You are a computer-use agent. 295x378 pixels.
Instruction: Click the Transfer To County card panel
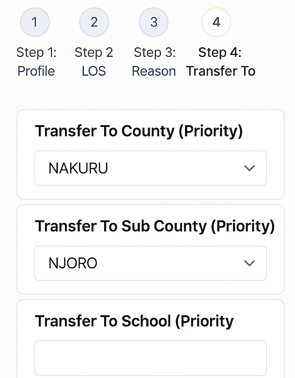pos(151,154)
